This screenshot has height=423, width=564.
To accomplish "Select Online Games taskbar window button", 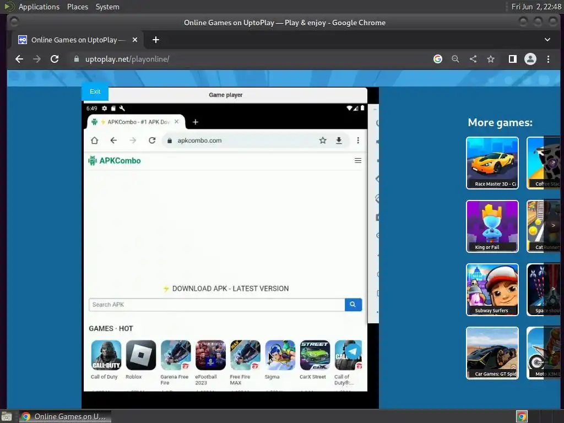I will (x=65, y=416).
